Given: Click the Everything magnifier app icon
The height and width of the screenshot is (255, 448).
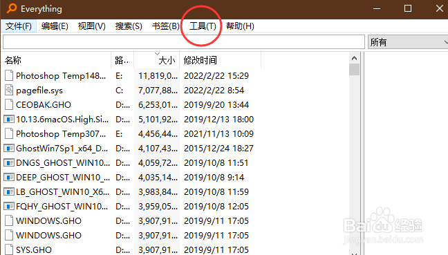Looking at the screenshot, I should tap(12, 8).
